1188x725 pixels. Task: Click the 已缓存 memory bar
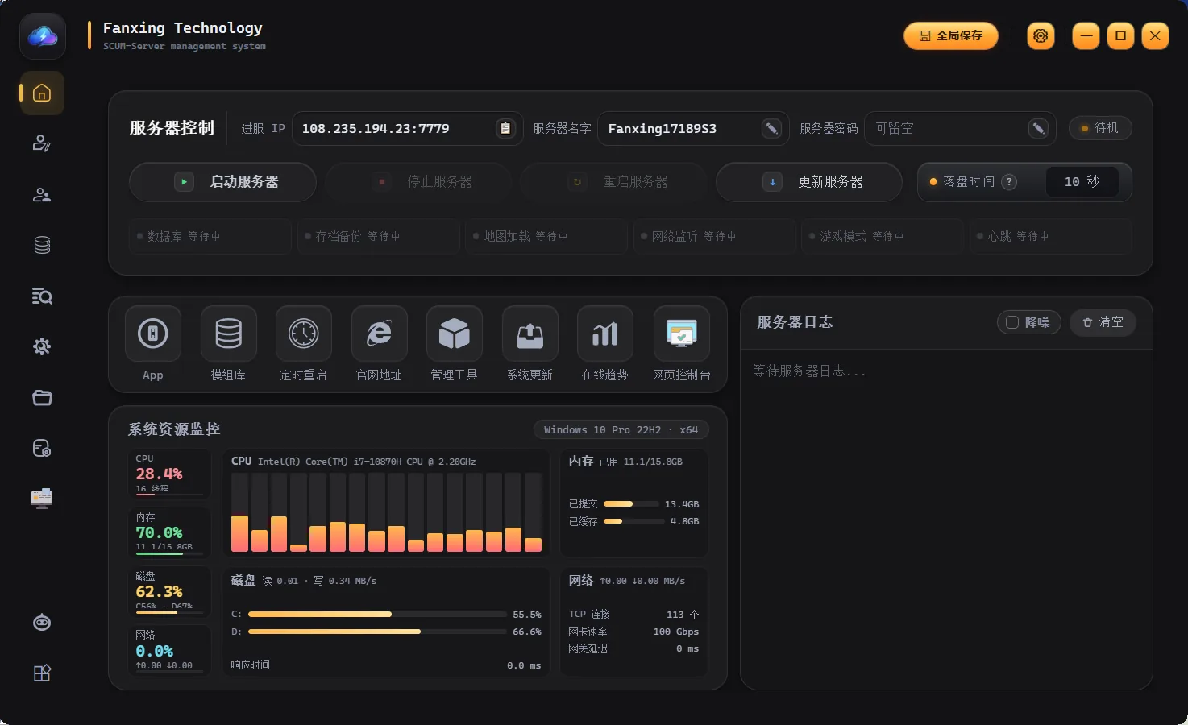[634, 521]
